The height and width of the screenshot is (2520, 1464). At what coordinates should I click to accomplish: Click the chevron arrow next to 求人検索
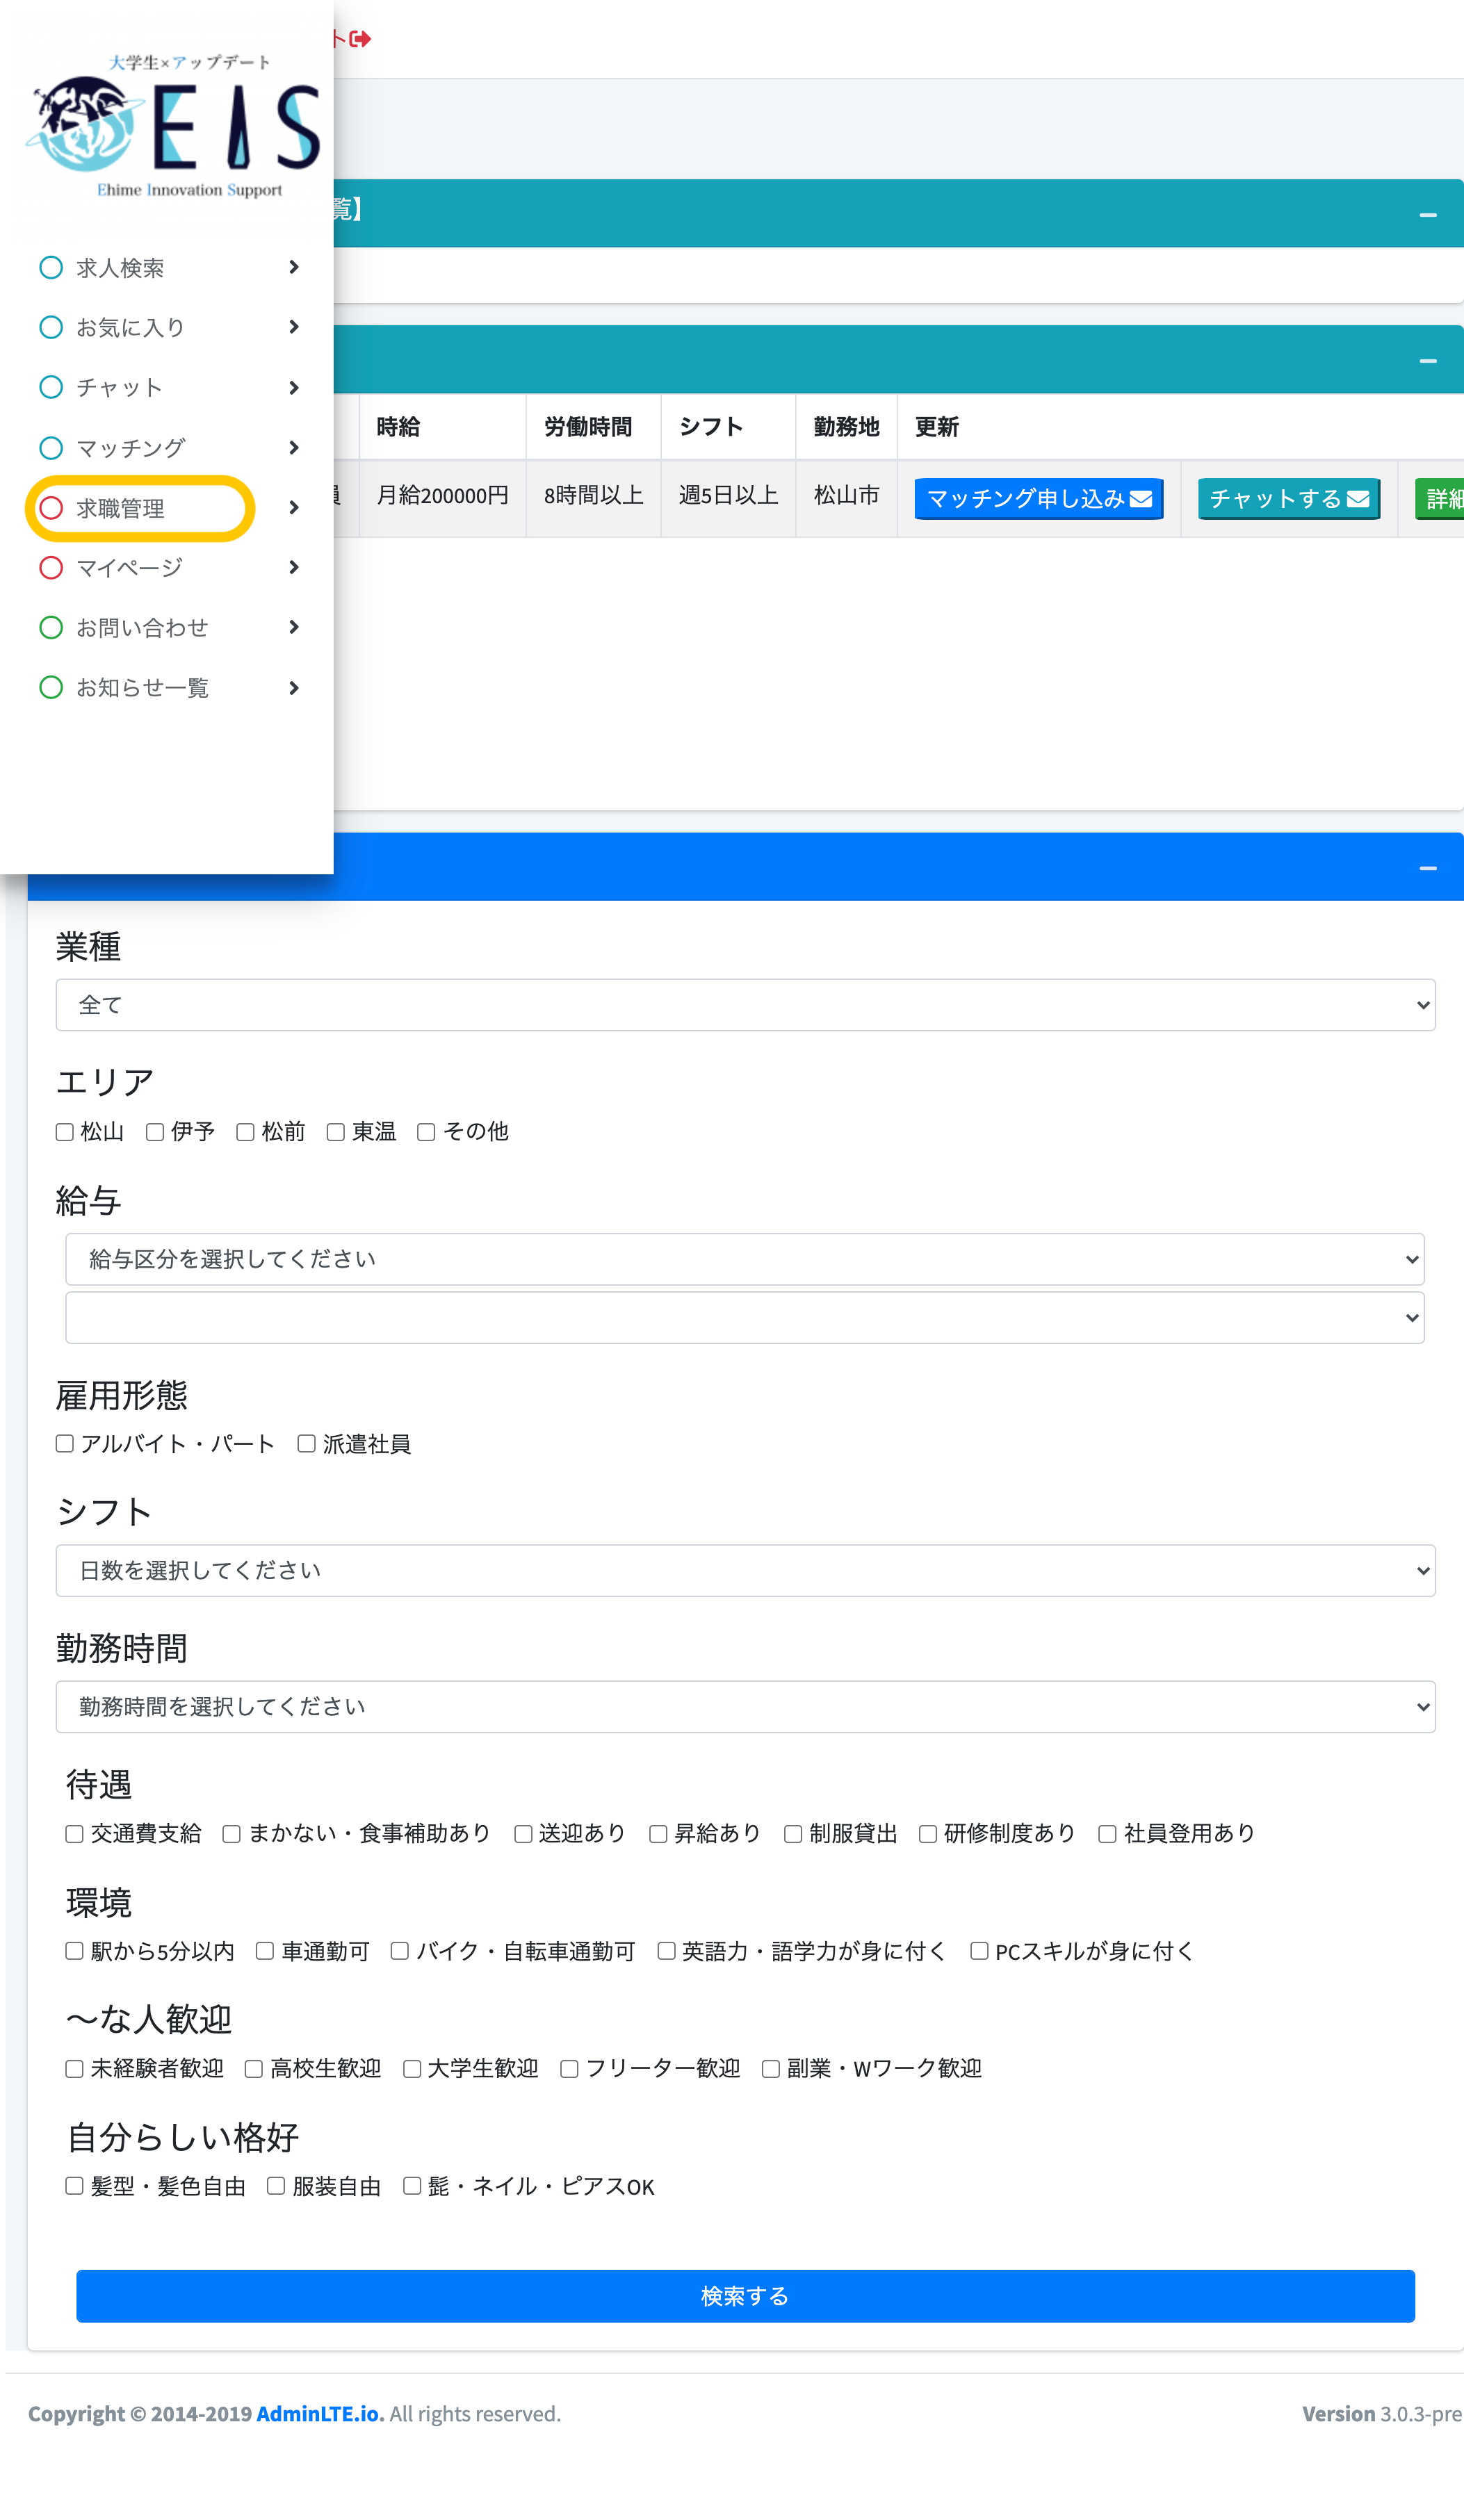[293, 267]
